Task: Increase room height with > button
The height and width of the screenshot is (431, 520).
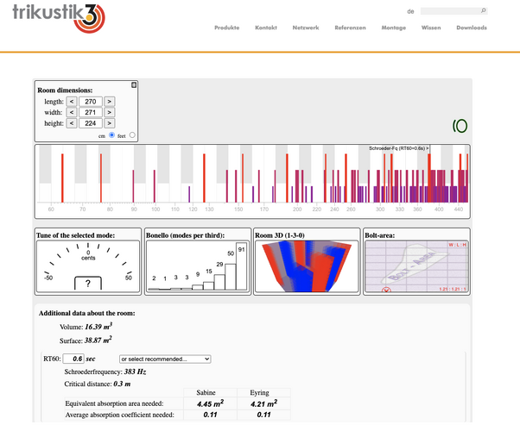Action: point(110,123)
